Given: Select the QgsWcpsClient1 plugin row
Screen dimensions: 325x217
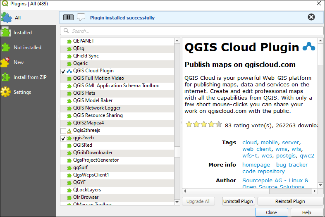Looking at the screenshot, I should click(117, 175).
